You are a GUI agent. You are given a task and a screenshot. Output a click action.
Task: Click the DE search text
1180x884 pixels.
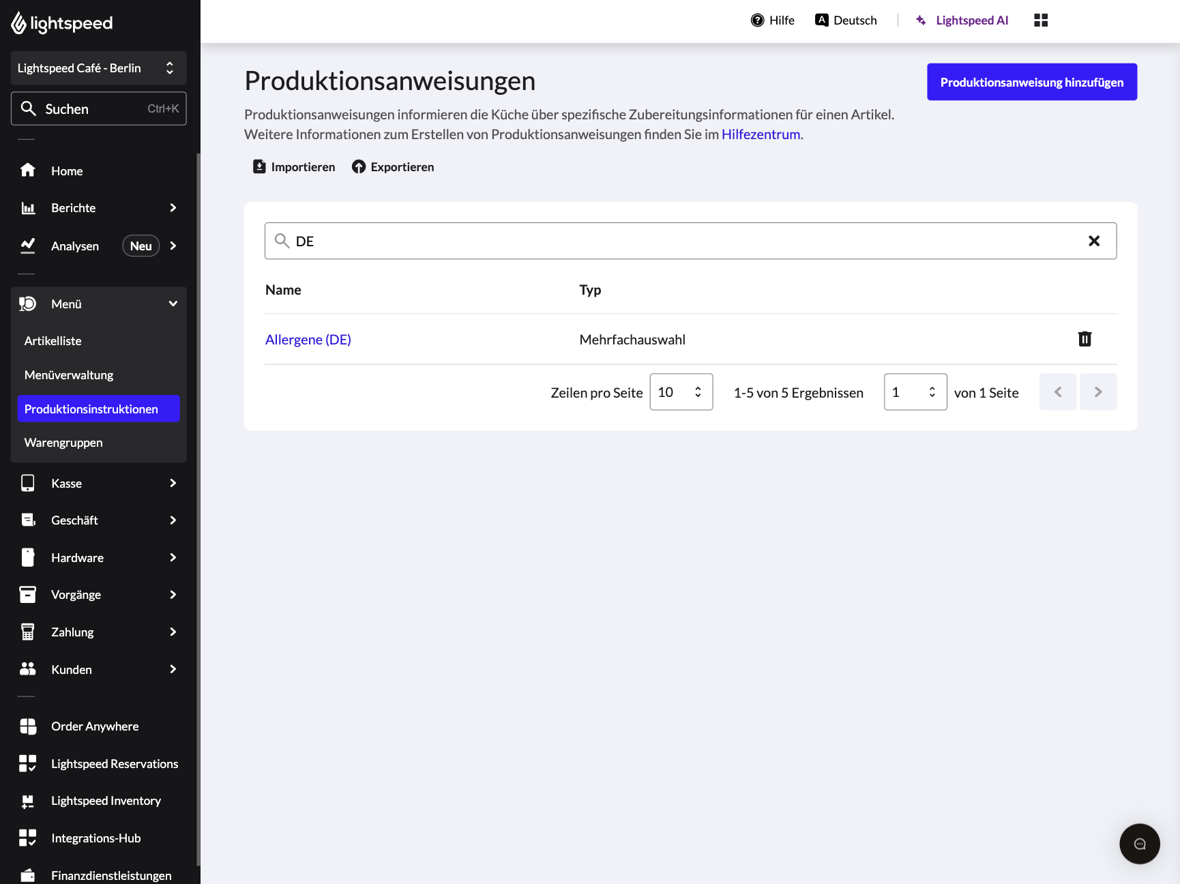tap(305, 241)
